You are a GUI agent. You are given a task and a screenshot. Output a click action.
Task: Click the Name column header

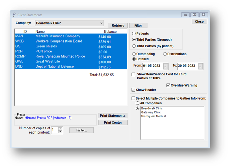pyautogui.click(x=40, y=32)
